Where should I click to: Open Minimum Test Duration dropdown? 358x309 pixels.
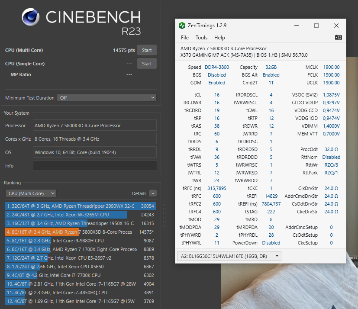106,98
